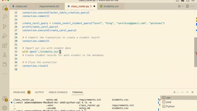Open the Run and Debug view
This screenshot has height=111, width=197.
(5, 36)
